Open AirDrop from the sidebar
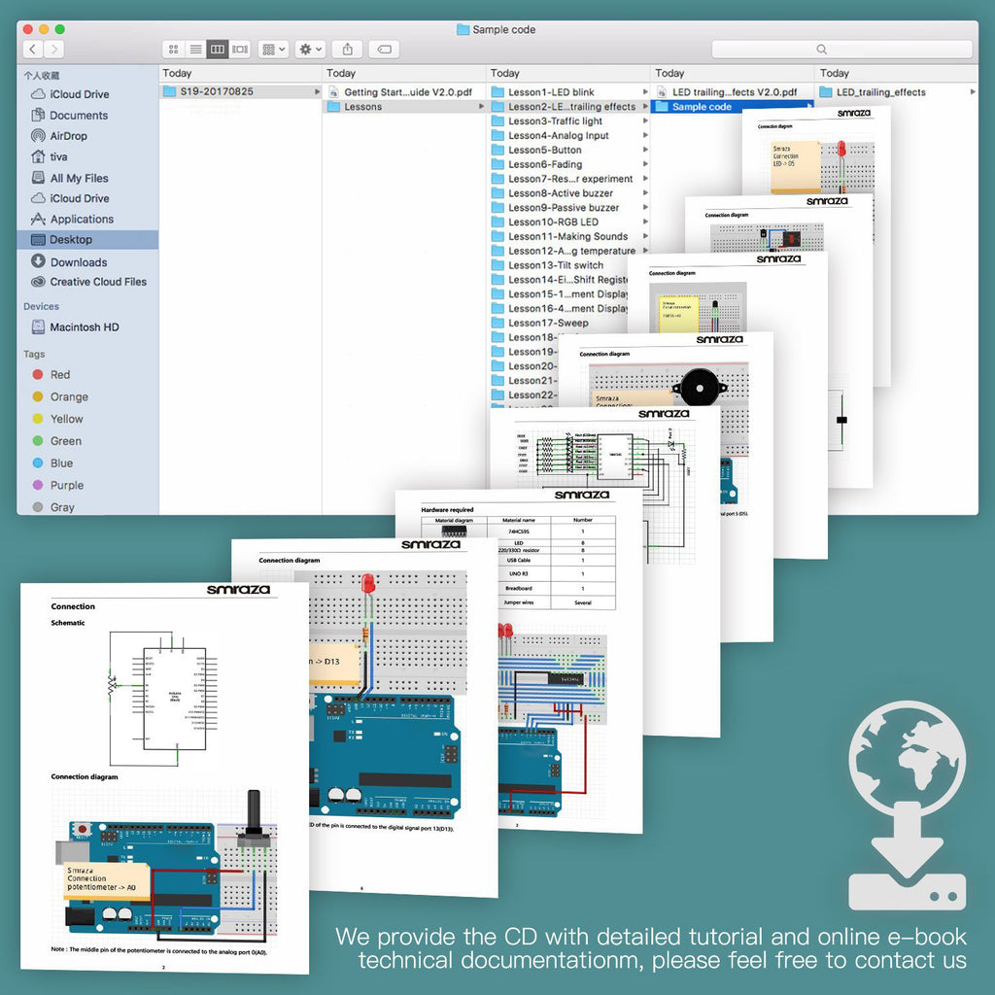This screenshot has width=995, height=995. tap(68, 136)
